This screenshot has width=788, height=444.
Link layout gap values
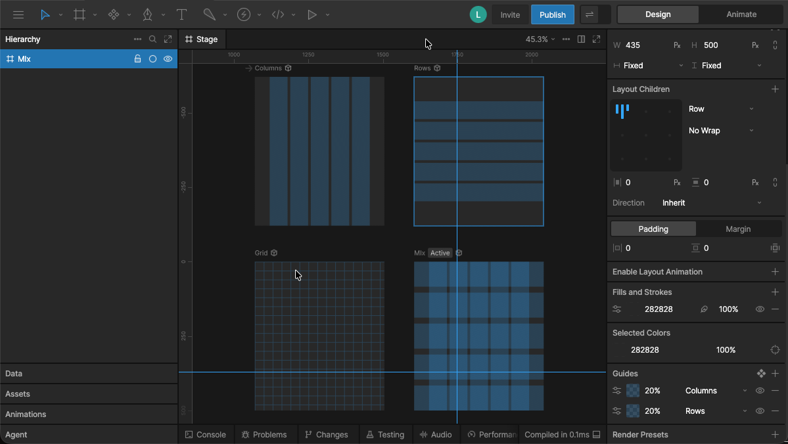pyautogui.click(x=775, y=183)
